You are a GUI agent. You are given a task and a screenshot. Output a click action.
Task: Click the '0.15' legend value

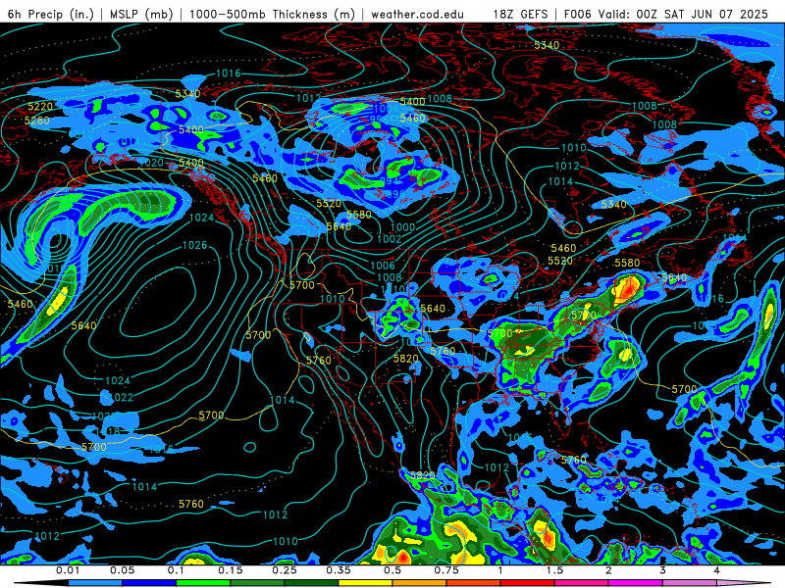[x=231, y=570]
